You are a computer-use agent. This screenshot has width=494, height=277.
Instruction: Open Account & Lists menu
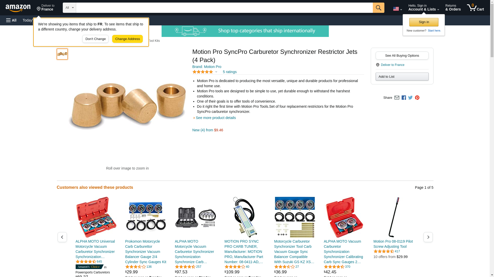424,8
